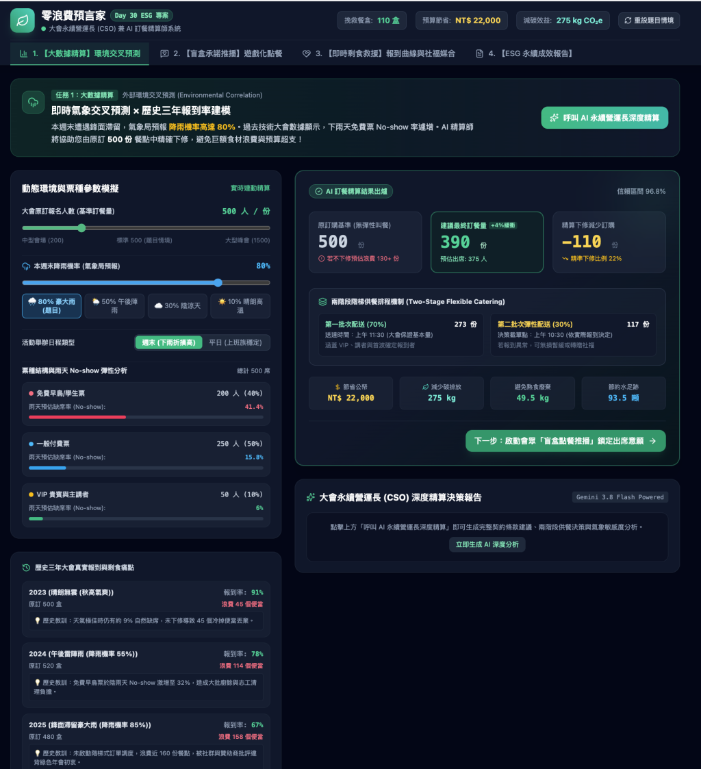Click the 立即生成 AI 深度分析 button
701x769 pixels.
tap(487, 544)
